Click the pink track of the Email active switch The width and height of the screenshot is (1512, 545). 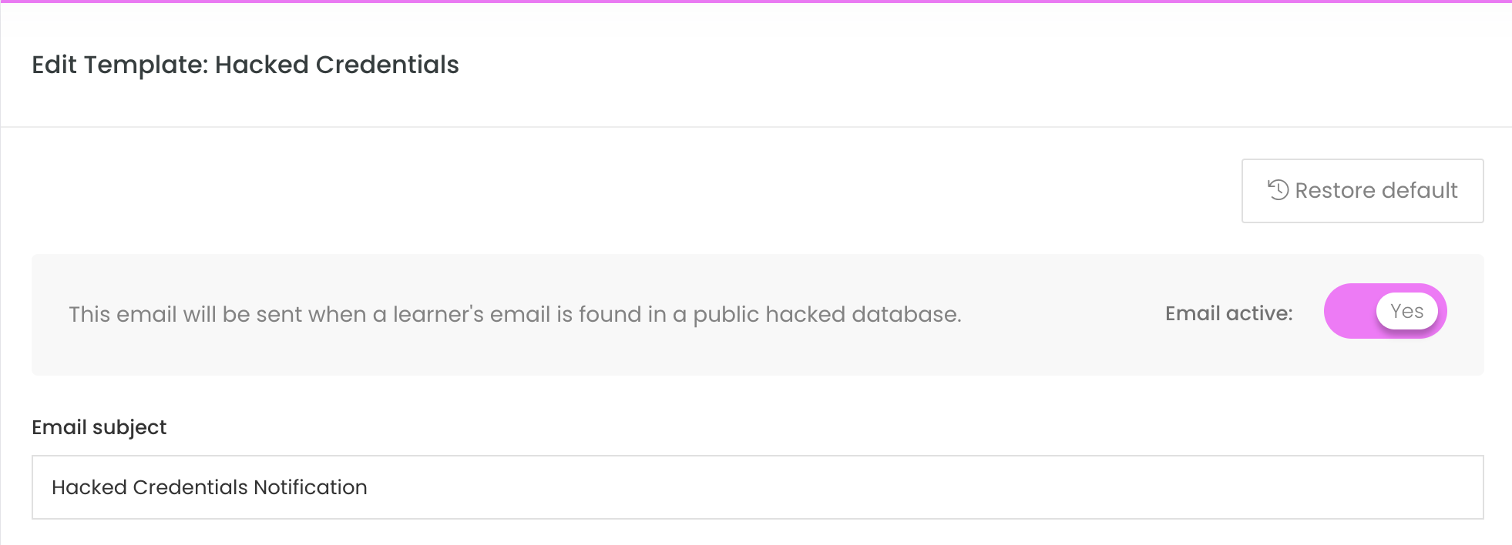[1350, 311]
